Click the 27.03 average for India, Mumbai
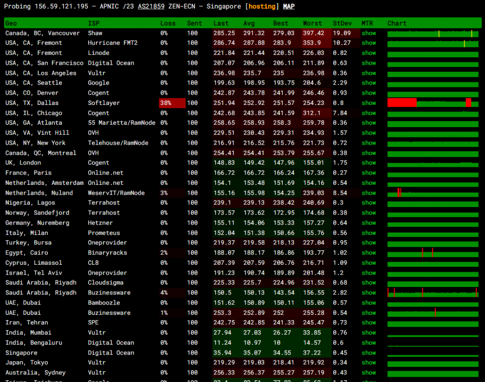The width and height of the screenshot is (485, 382). [x=252, y=333]
